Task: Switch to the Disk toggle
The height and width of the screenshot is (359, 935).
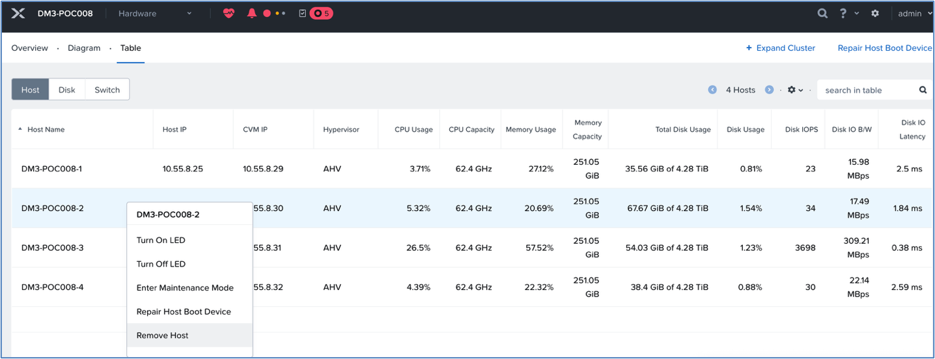Action: point(67,90)
